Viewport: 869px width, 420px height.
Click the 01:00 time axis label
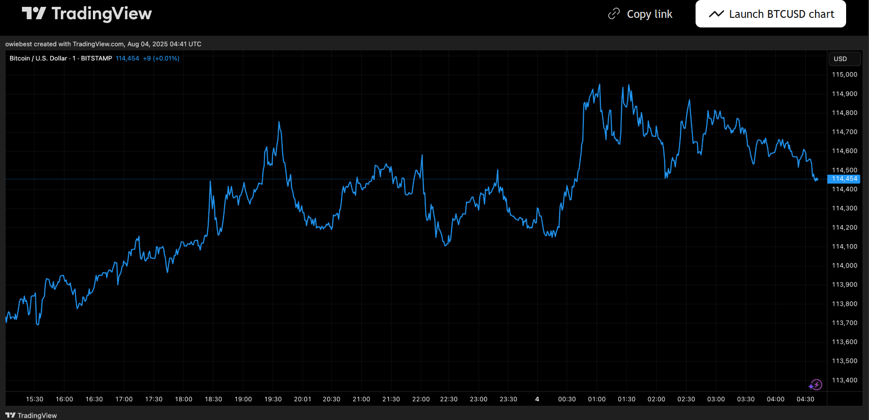pos(597,399)
